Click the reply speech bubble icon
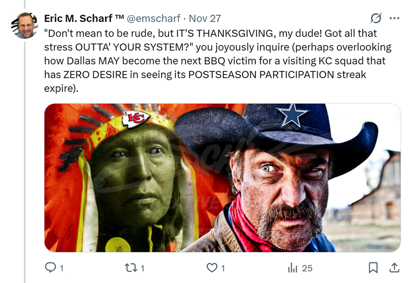 tap(50, 268)
